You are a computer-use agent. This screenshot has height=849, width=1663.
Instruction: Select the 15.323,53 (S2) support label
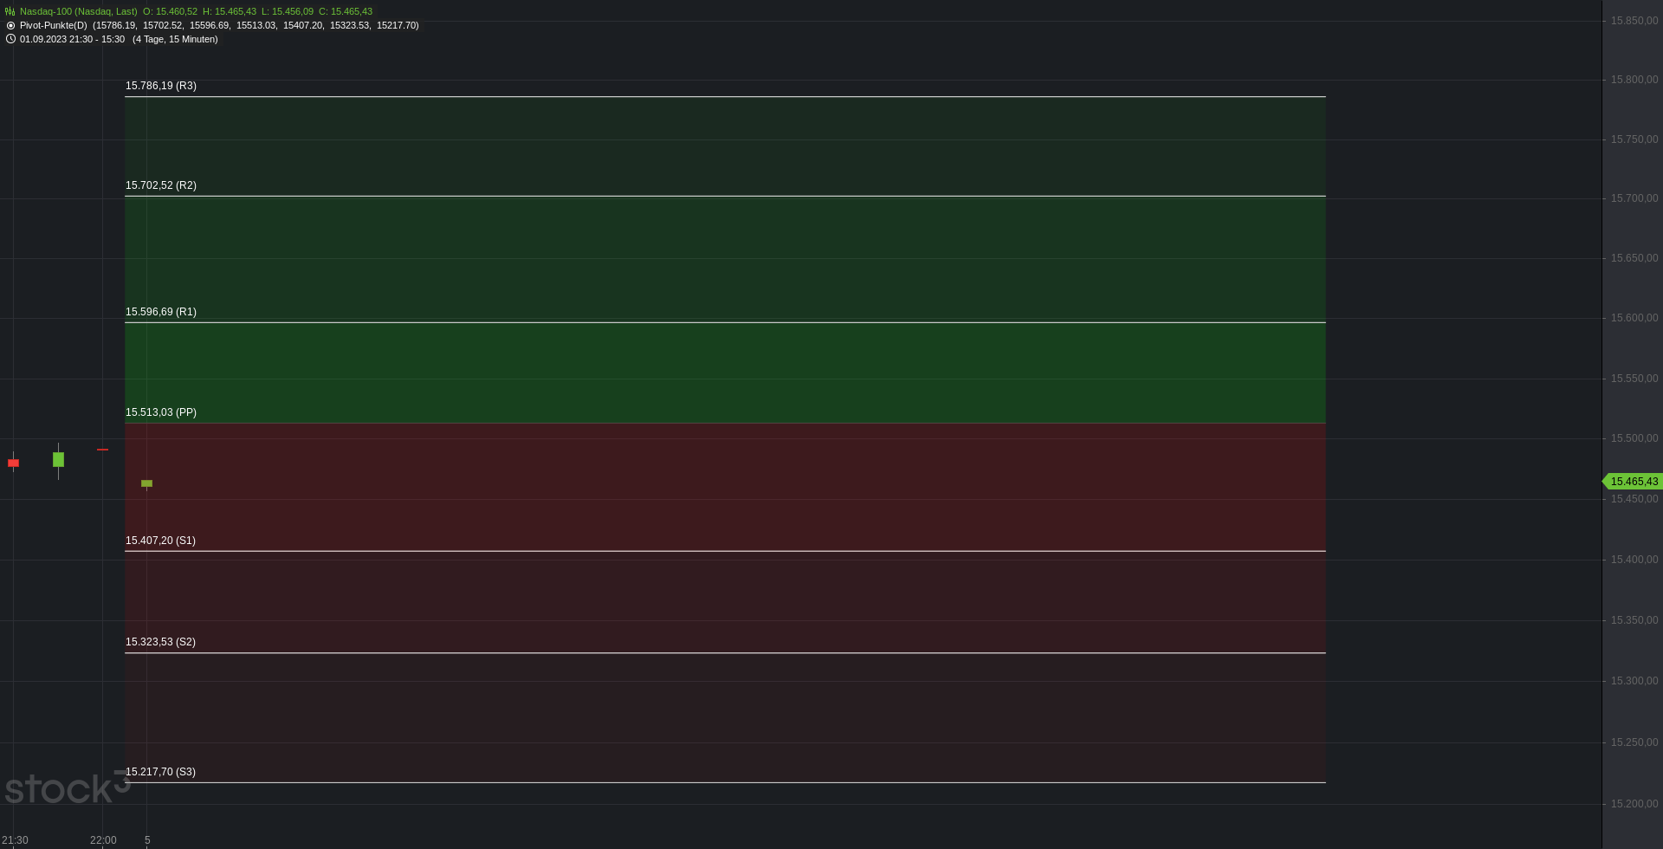tap(160, 642)
